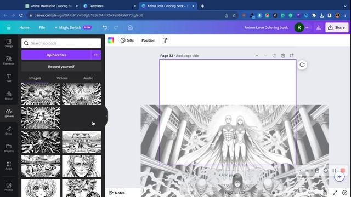Select the Text tool in sidebar
351x197 pixels.
[9, 78]
